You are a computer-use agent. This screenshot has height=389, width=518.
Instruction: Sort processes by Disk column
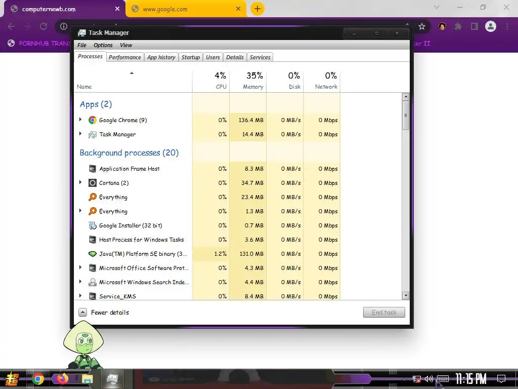[x=285, y=81]
